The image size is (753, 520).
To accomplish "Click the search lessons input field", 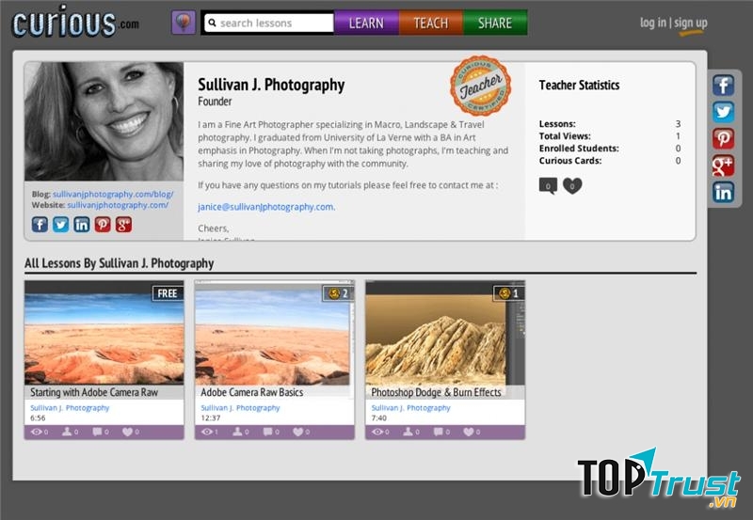I will point(269,23).
